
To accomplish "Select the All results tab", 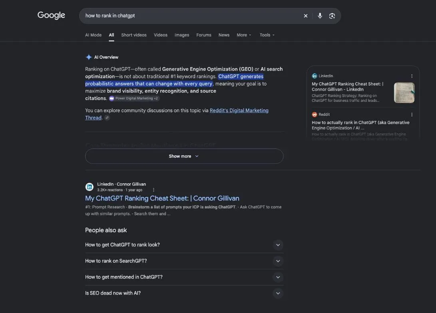I will [x=111, y=35].
